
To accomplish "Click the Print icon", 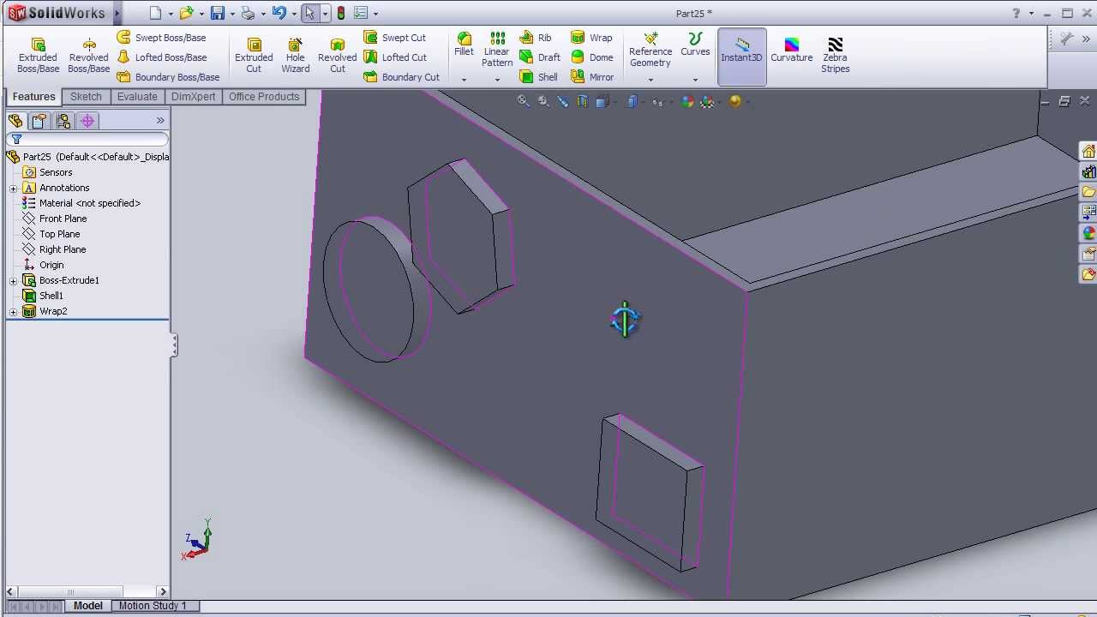I will pos(248,13).
